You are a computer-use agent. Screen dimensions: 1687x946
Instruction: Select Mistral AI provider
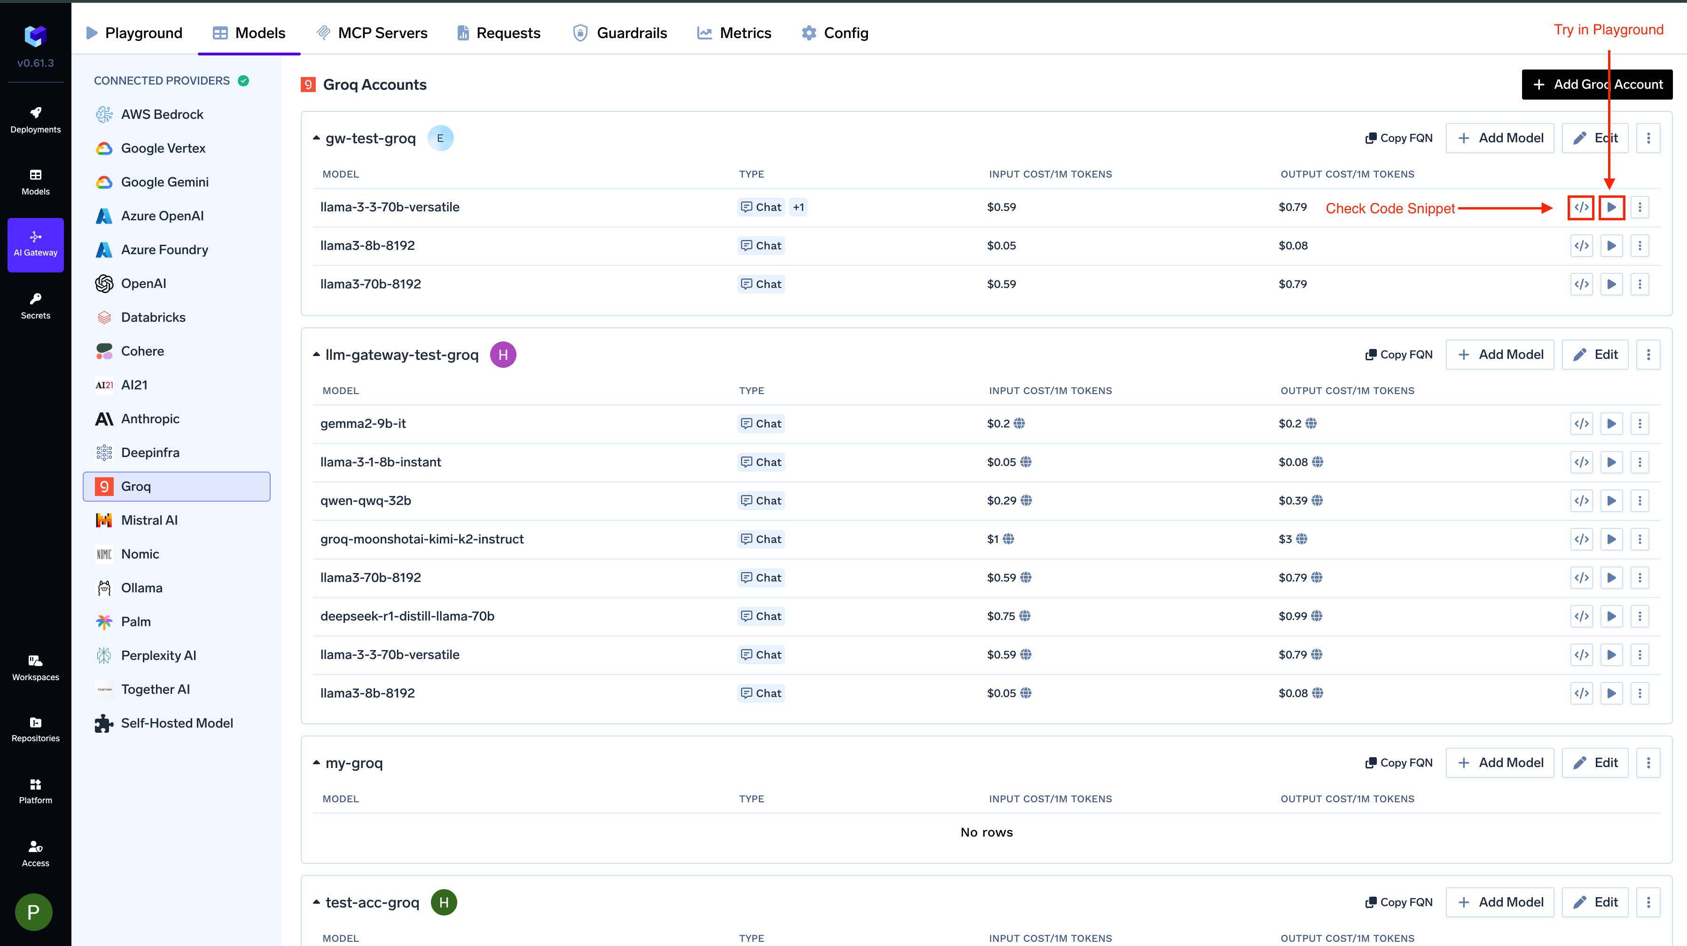pyautogui.click(x=177, y=520)
